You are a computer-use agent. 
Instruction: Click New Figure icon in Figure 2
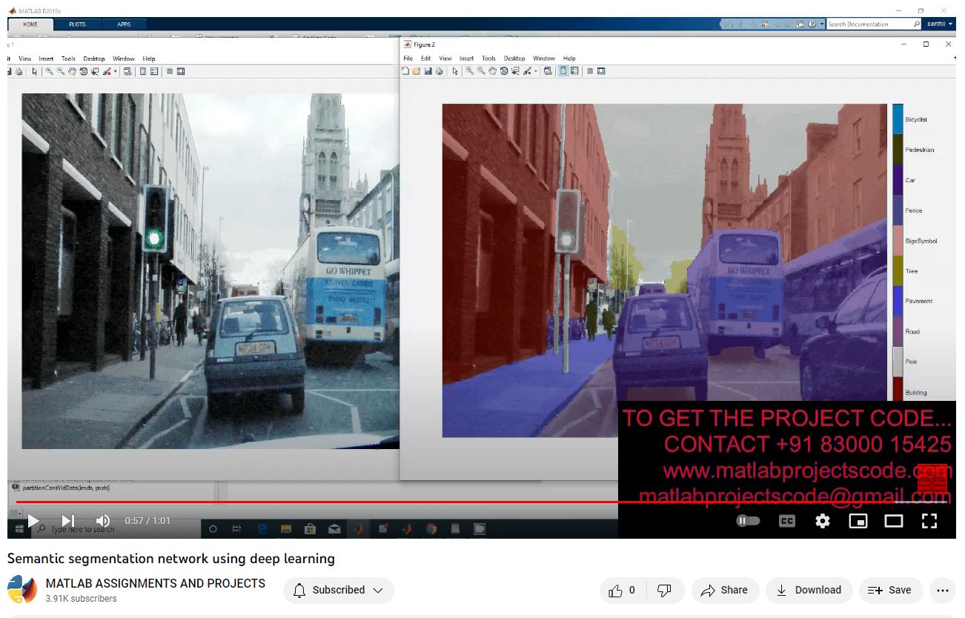tap(405, 71)
